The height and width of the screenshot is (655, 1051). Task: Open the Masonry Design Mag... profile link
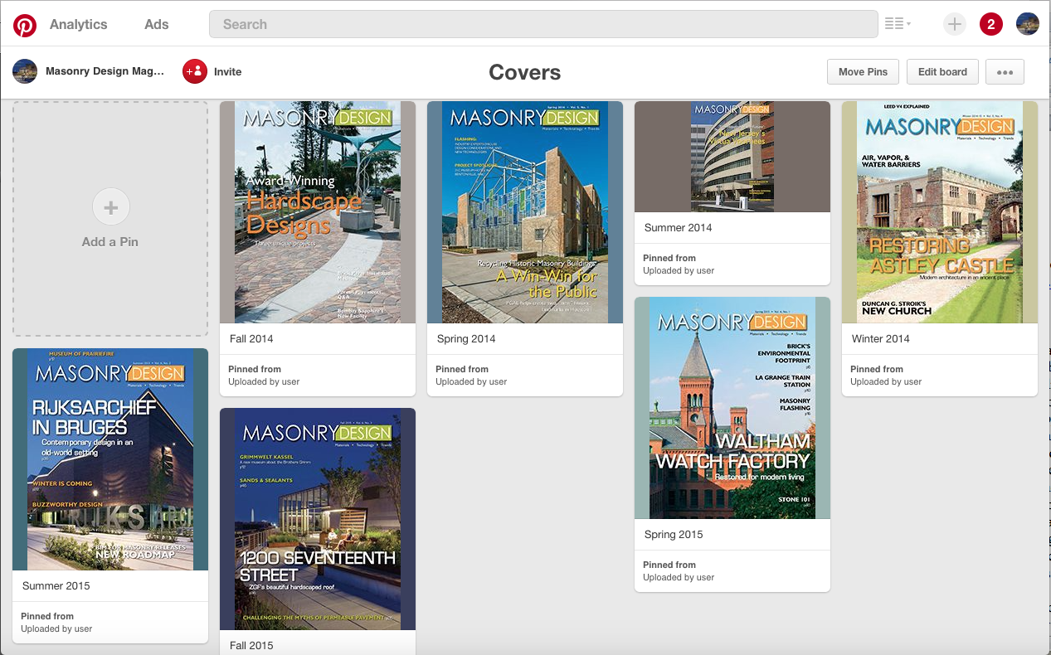[105, 71]
